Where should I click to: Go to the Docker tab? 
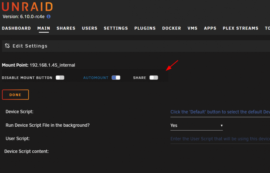[171, 28]
